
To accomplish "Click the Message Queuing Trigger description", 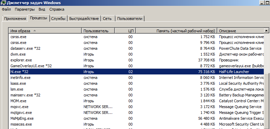I will pyautogui.click(x=241, y=113).
